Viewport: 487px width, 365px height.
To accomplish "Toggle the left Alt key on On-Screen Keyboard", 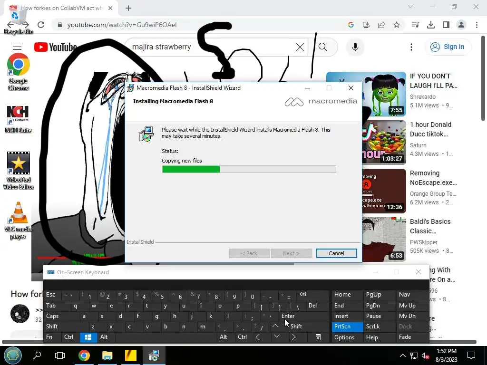I will pos(106,337).
